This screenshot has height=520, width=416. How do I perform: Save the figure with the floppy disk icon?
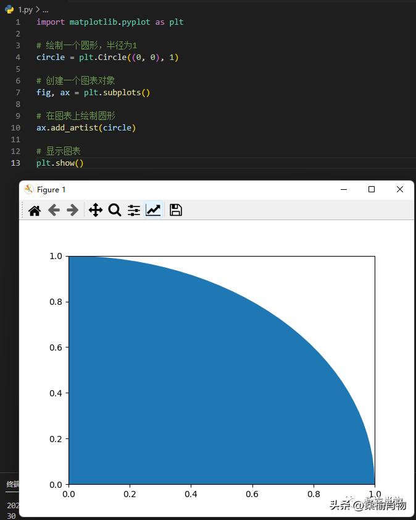[x=176, y=210]
